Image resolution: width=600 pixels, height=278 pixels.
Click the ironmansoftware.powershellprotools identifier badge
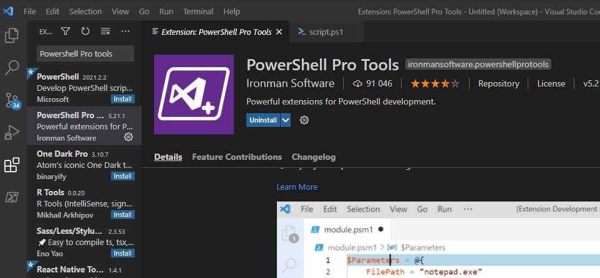(478, 65)
